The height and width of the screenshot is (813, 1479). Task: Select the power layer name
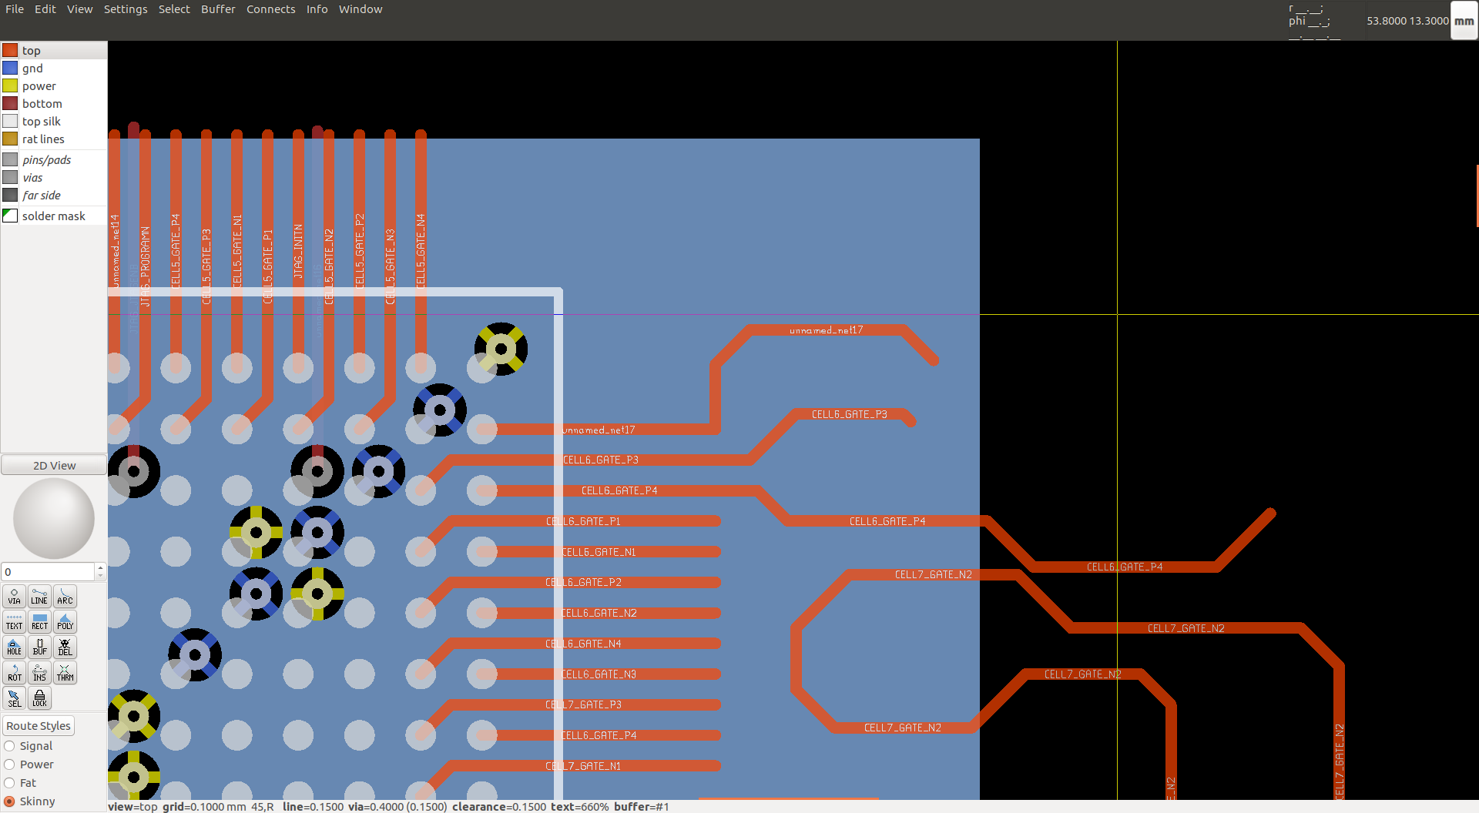pos(39,86)
